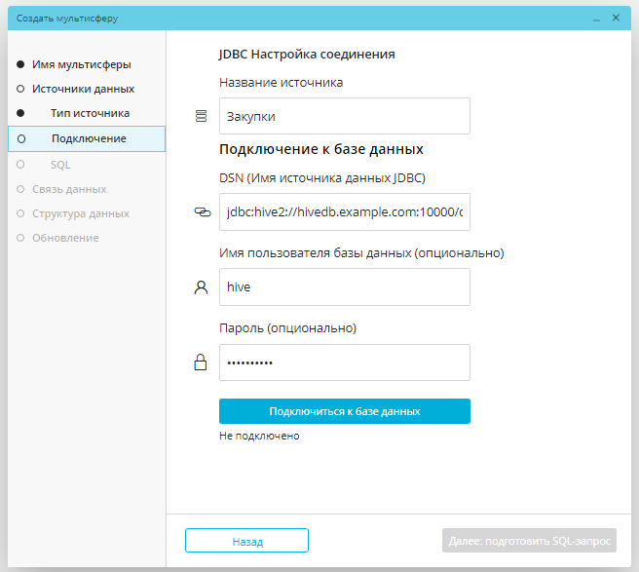
Task: Select the Подключение step in sidebar
Action: coord(88,138)
